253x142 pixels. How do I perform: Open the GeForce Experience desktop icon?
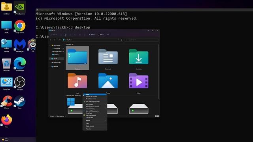tap(20, 8)
